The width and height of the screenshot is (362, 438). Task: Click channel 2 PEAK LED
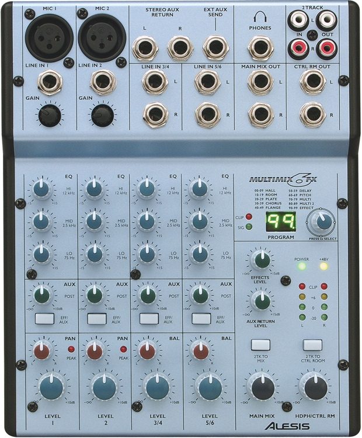[x=123, y=349]
